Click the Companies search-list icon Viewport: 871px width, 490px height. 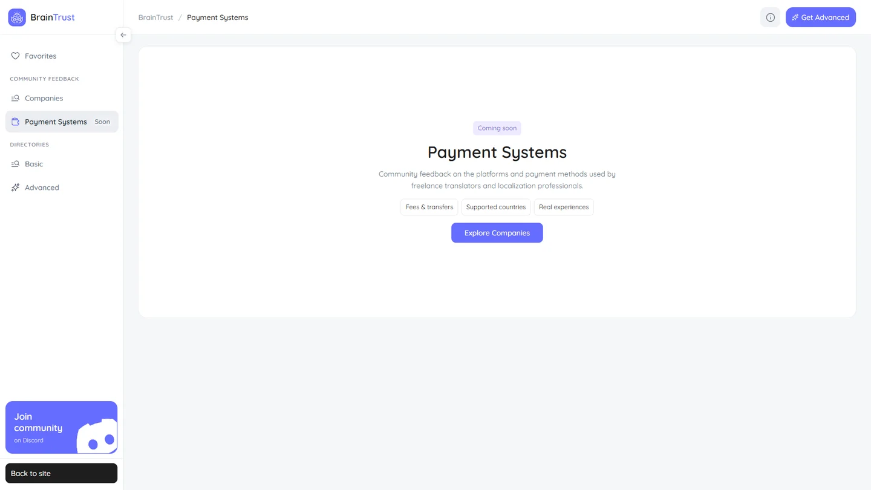[x=15, y=98]
